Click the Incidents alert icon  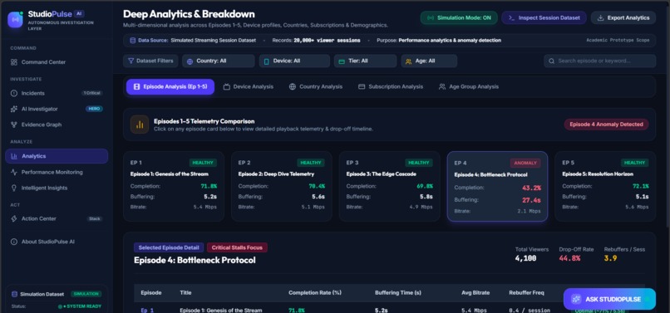coord(13,93)
